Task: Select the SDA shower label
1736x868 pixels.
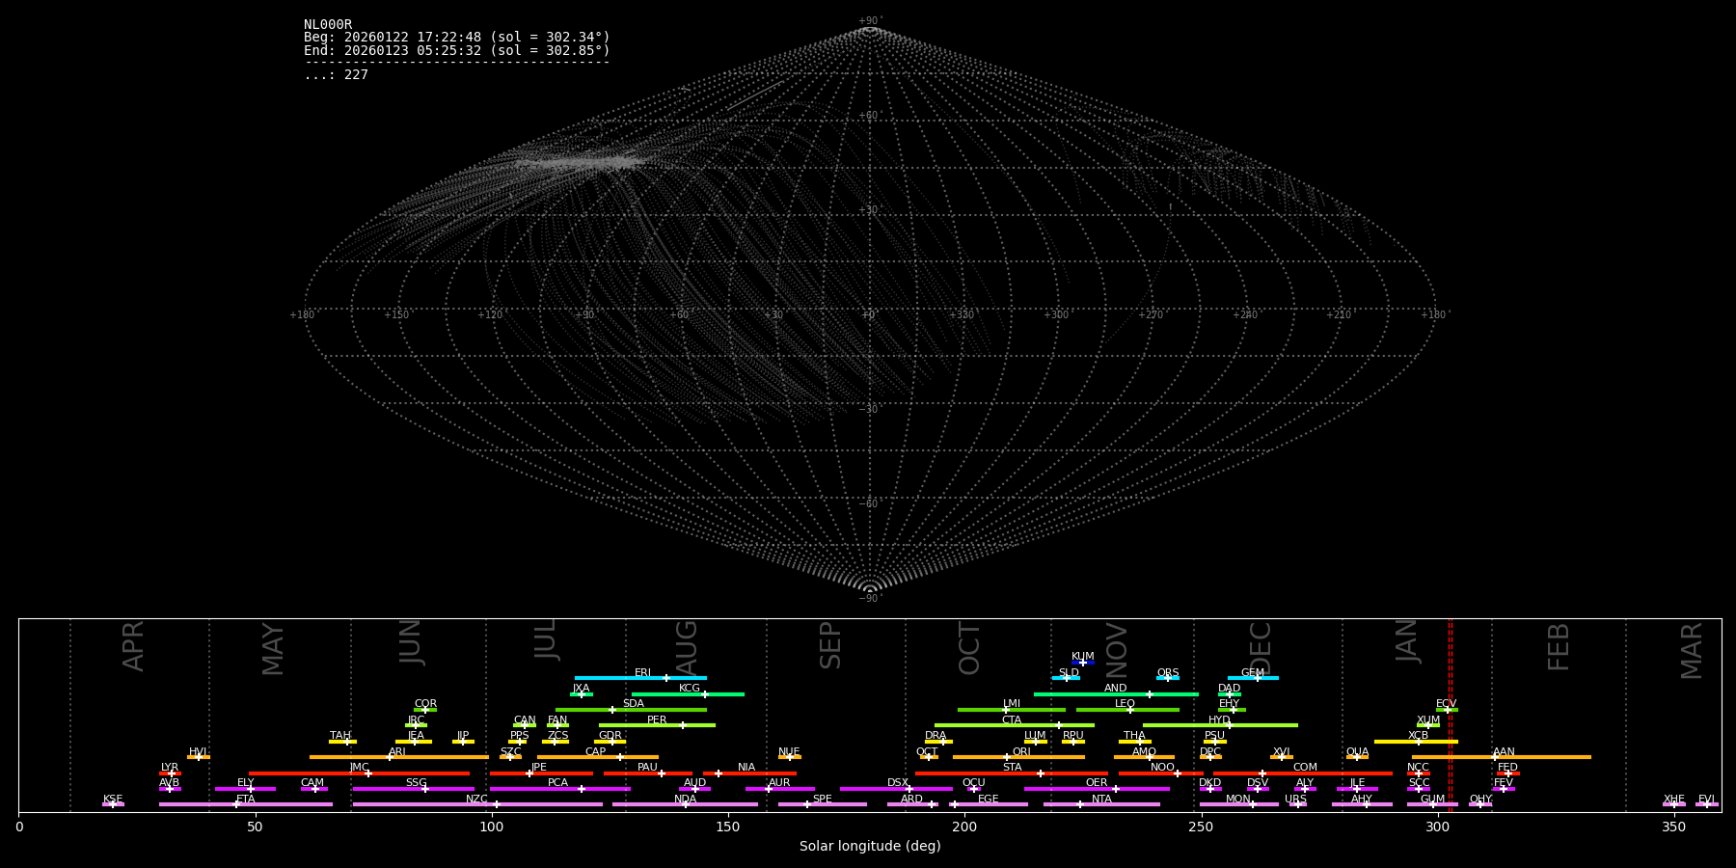Action: pyautogui.click(x=634, y=704)
